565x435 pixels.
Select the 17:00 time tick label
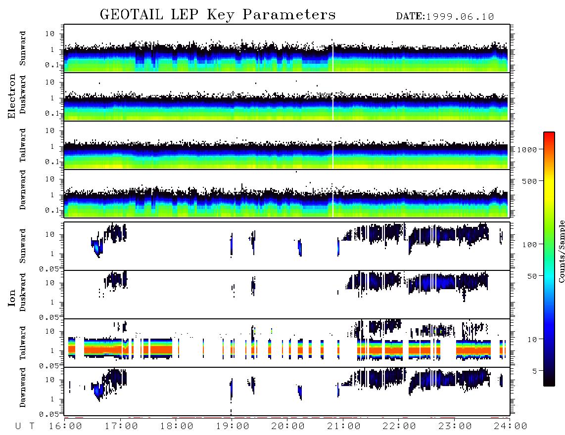click(121, 426)
